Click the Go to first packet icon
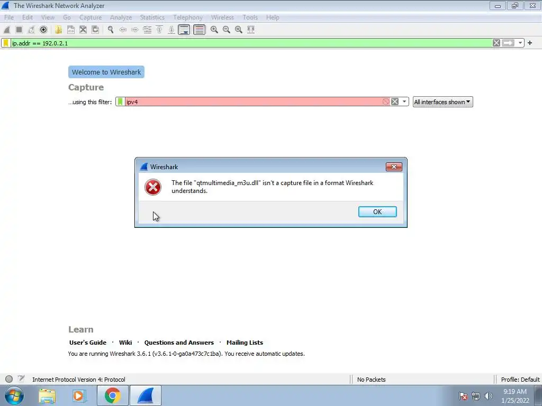The width and height of the screenshot is (542, 406). pos(159,30)
